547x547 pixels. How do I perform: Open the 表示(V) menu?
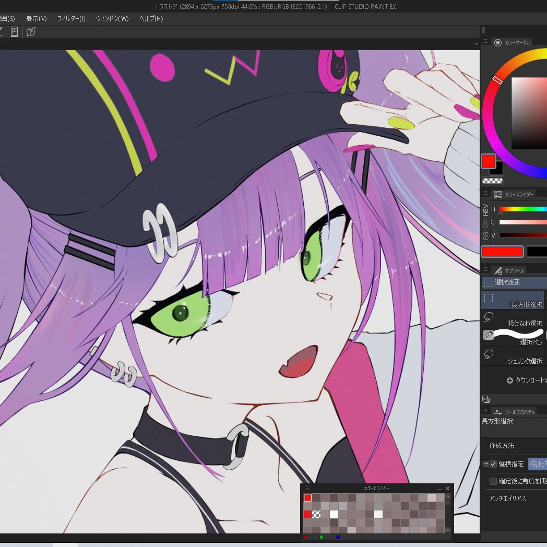(x=37, y=19)
